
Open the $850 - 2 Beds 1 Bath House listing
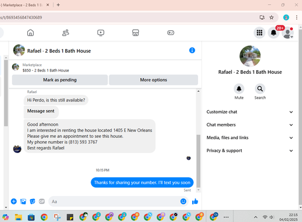[45, 70]
